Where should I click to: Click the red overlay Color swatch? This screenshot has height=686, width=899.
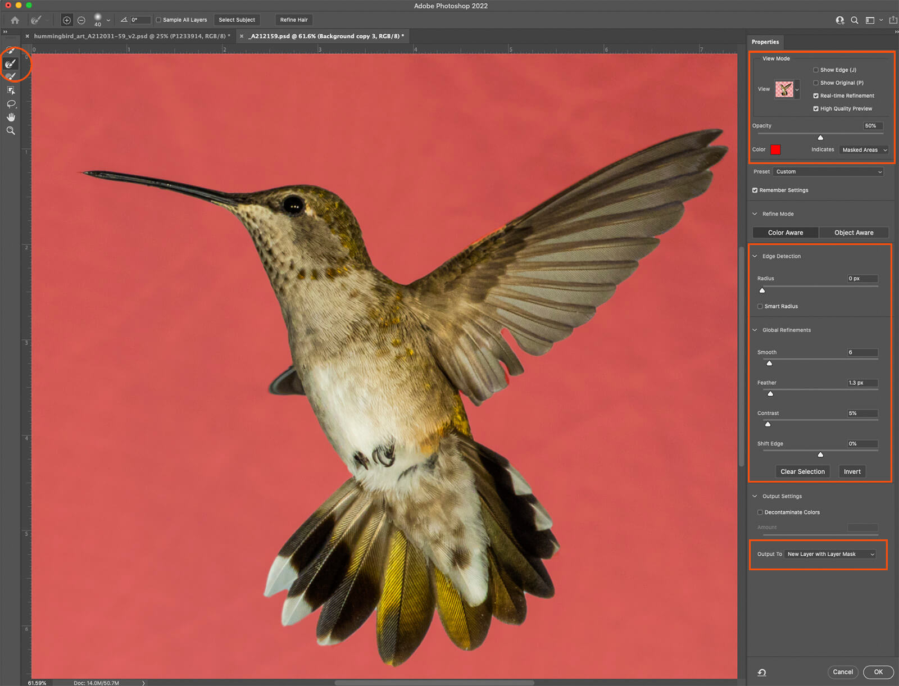pyautogui.click(x=775, y=150)
